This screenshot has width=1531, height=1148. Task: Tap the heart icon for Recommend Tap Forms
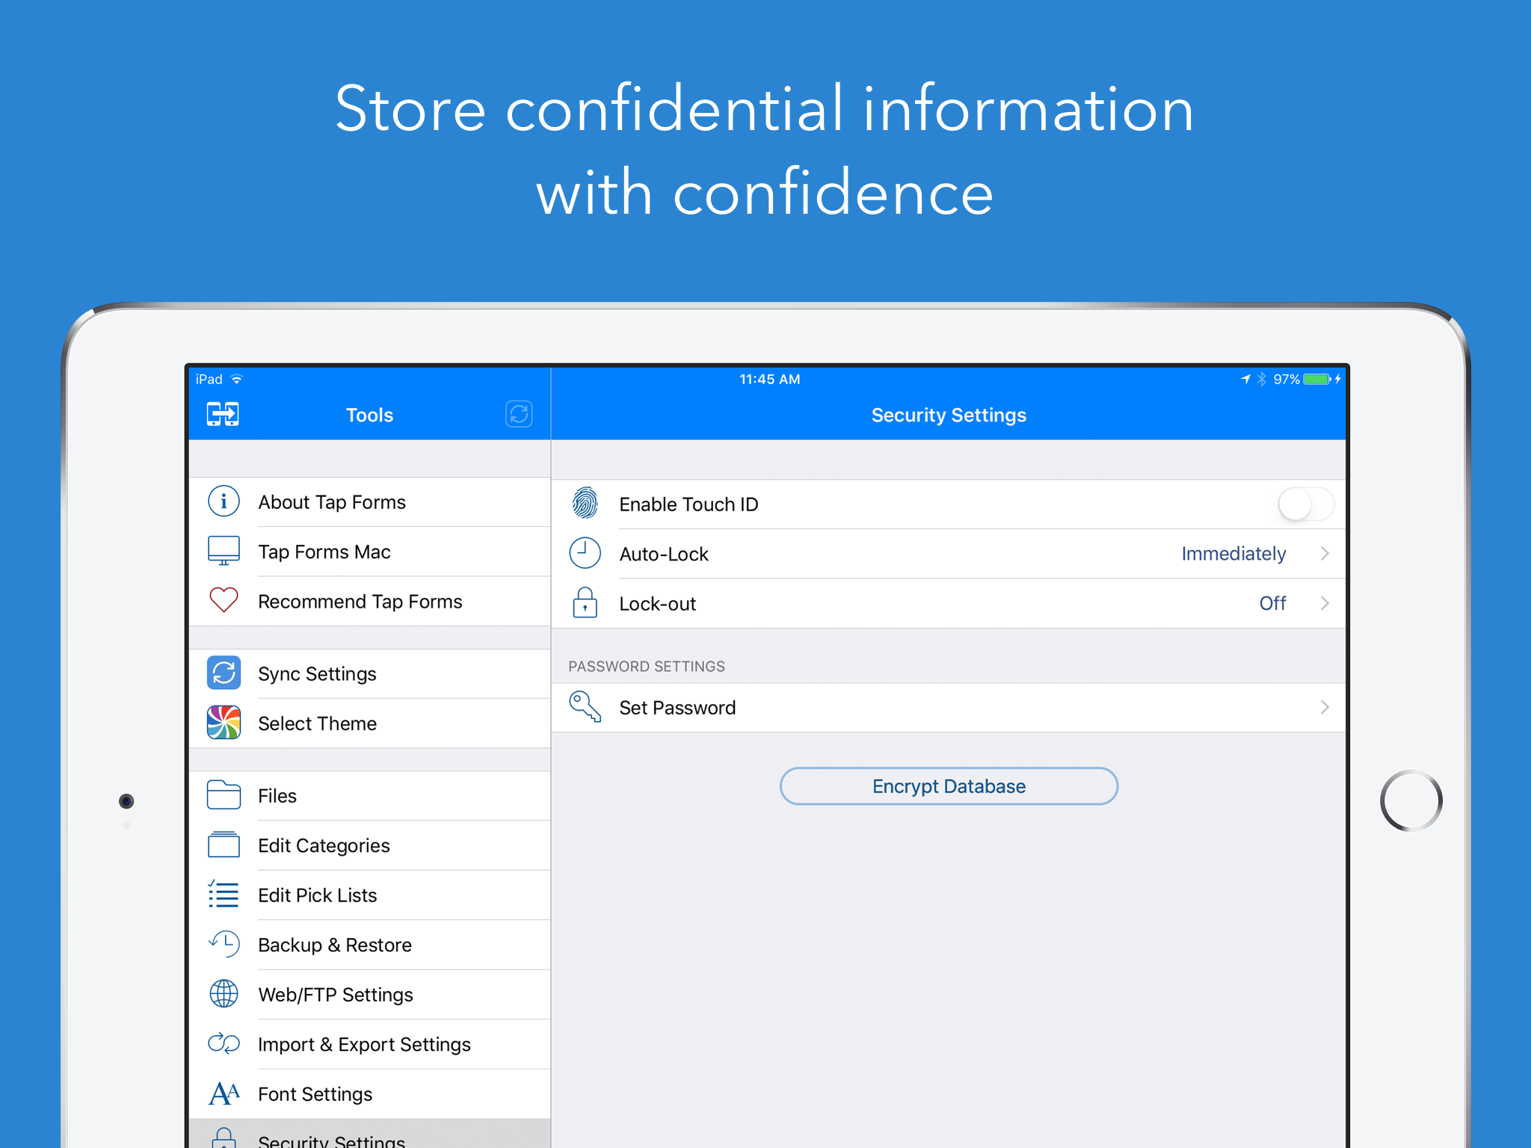224,600
